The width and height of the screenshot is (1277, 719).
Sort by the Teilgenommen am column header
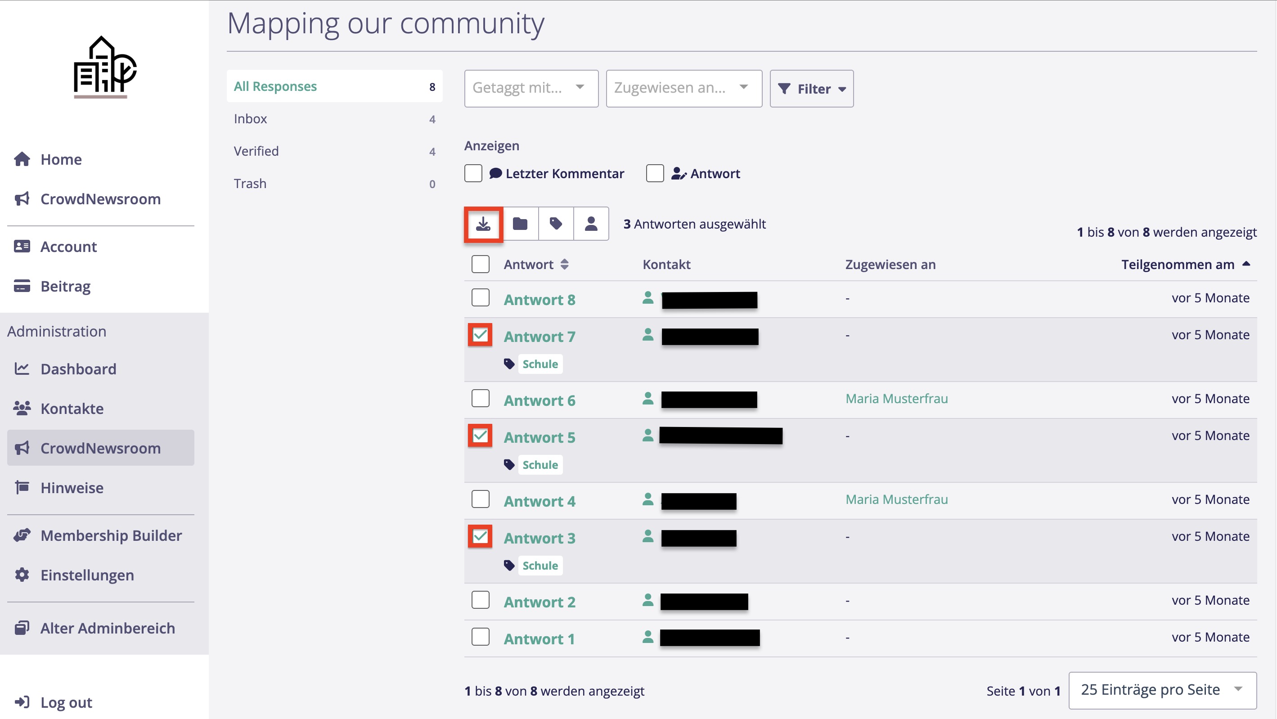coord(1178,264)
